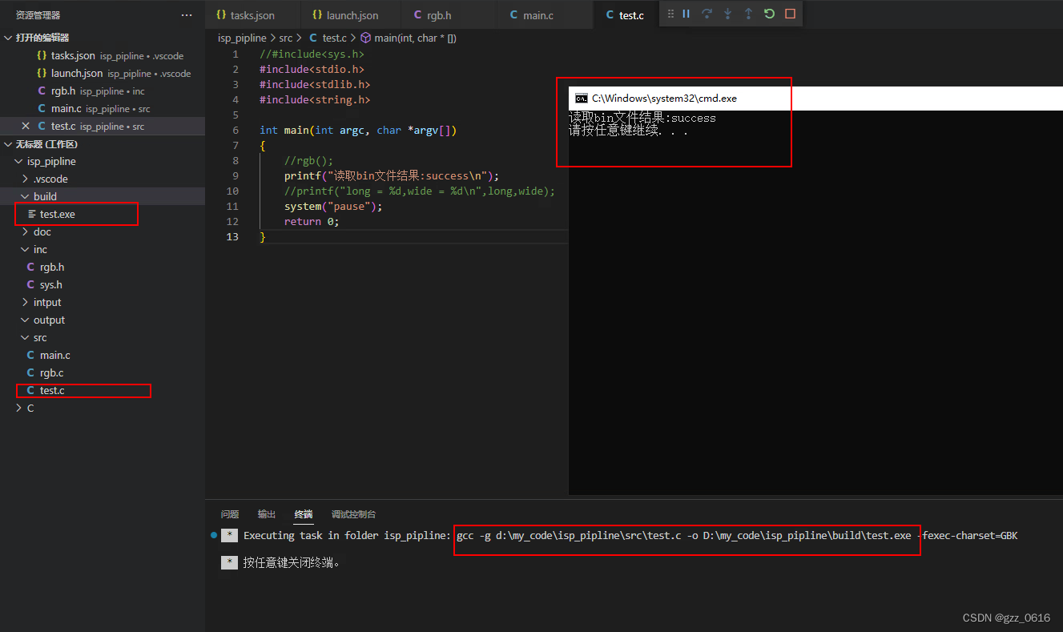
Task: Pause the running debug session
Action: pos(687,14)
